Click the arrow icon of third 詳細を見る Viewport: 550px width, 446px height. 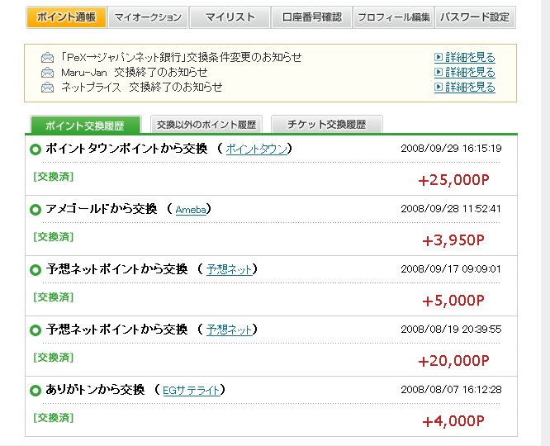pos(439,87)
